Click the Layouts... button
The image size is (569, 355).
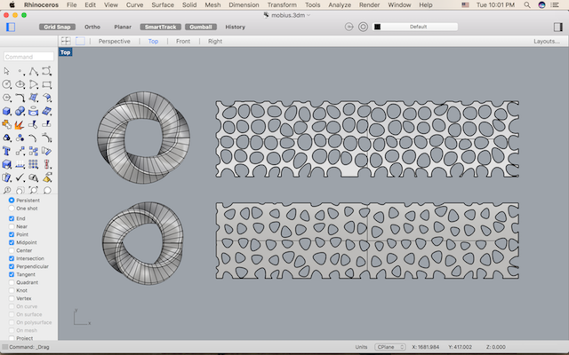point(546,42)
